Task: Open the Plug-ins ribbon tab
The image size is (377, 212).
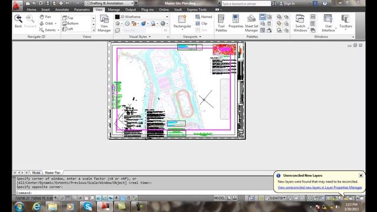Action: click(147, 9)
